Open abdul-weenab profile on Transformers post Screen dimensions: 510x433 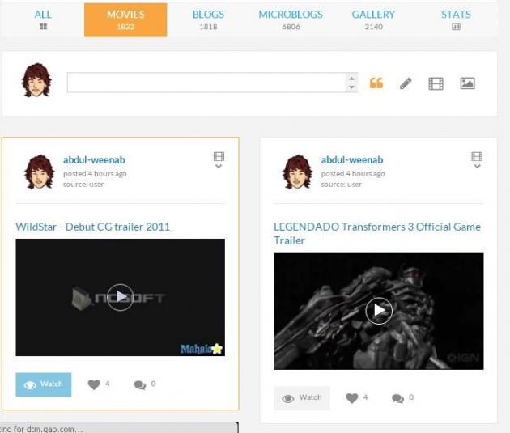352,160
